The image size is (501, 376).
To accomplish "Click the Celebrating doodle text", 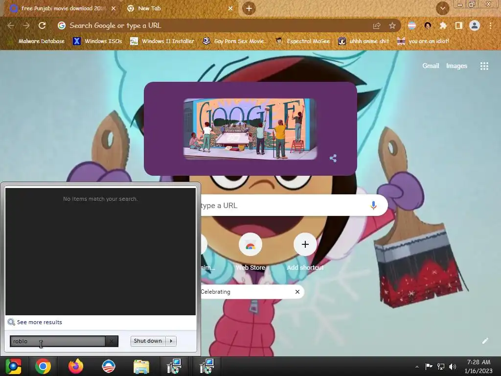I will [215, 292].
